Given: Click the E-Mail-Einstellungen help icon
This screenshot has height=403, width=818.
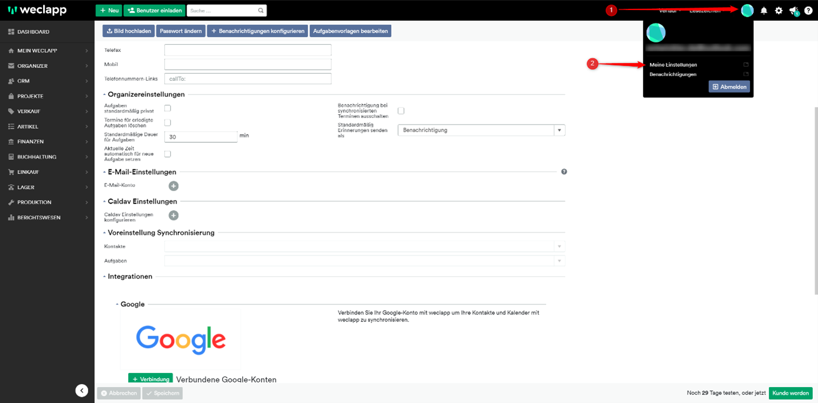Looking at the screenshot, I should point(564,172).
